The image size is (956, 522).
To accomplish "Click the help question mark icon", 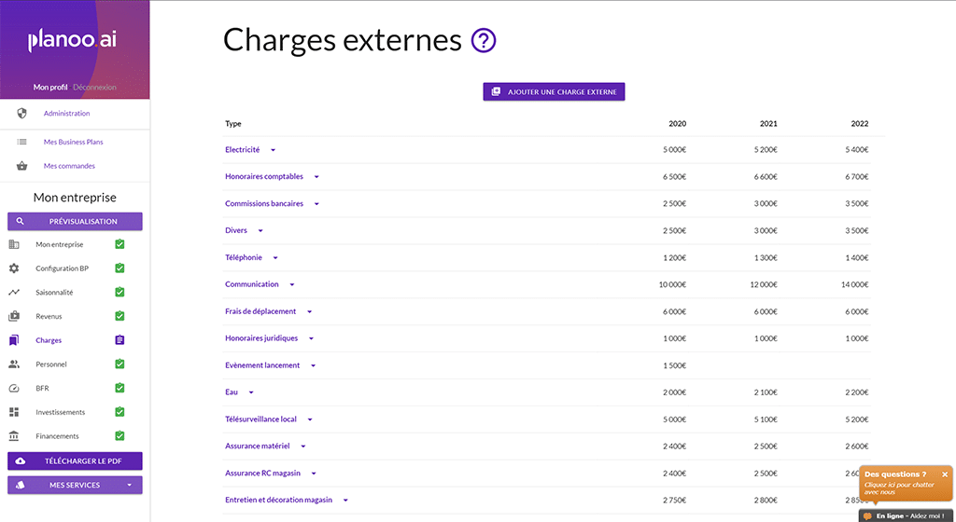I will 484,41.
